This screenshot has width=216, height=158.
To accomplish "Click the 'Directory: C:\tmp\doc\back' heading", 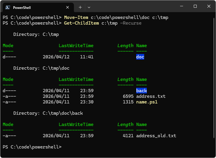I will (48, 113).
